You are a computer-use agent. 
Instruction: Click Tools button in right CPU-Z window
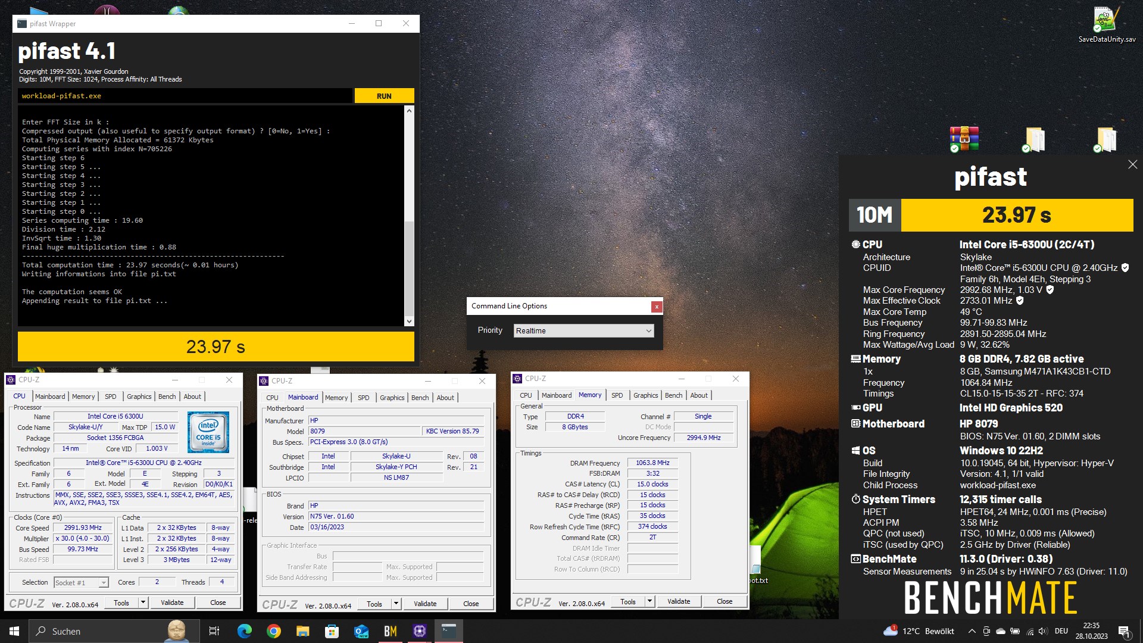pos(628,602)
